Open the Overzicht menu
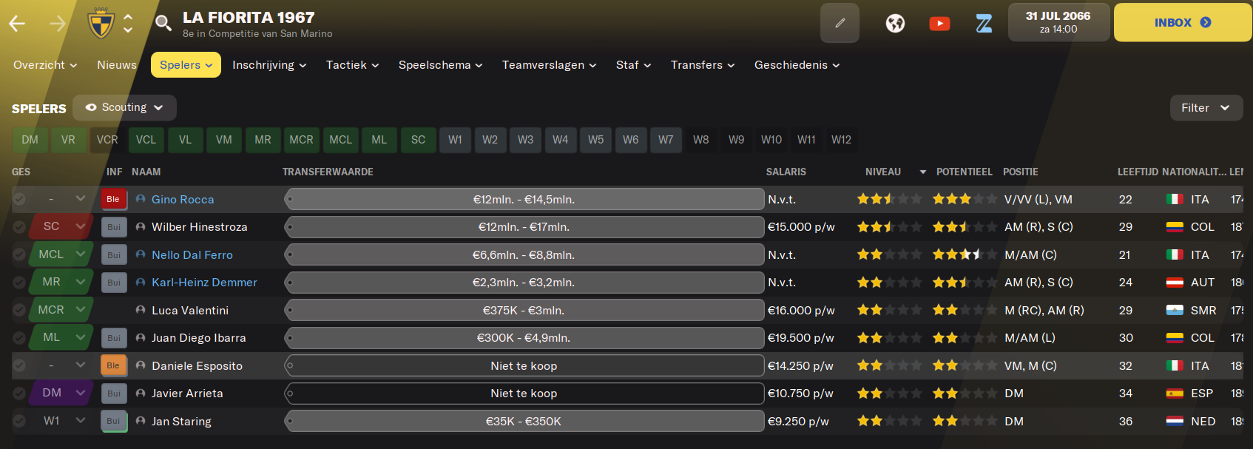Image resolution: width=1253 pixels, height=449 pixels. 45,65
